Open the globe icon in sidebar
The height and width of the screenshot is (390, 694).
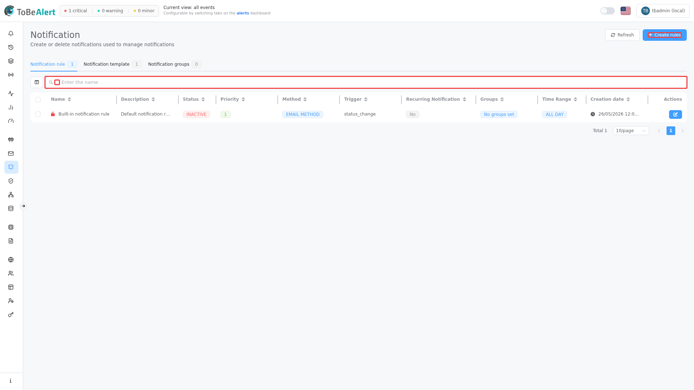tap(11, 260)
